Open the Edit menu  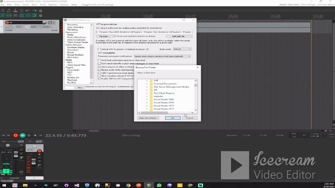tap(9, 5)
